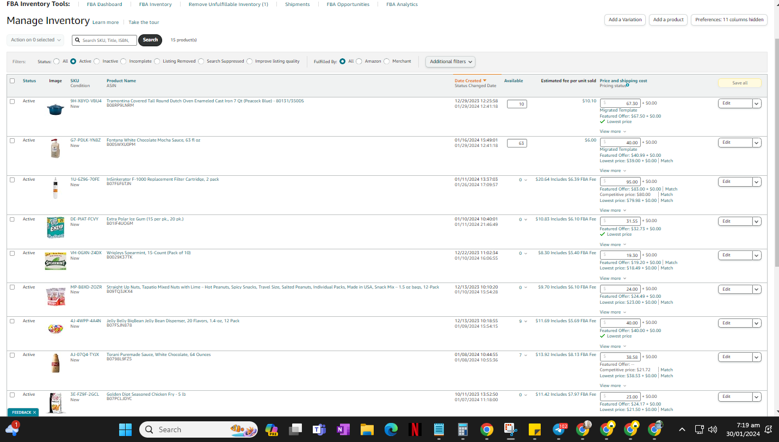Expand the Available dropdown for Wrigleys Spearmint
The height and width of the screenshot is (442, 779).
[525, 254]
